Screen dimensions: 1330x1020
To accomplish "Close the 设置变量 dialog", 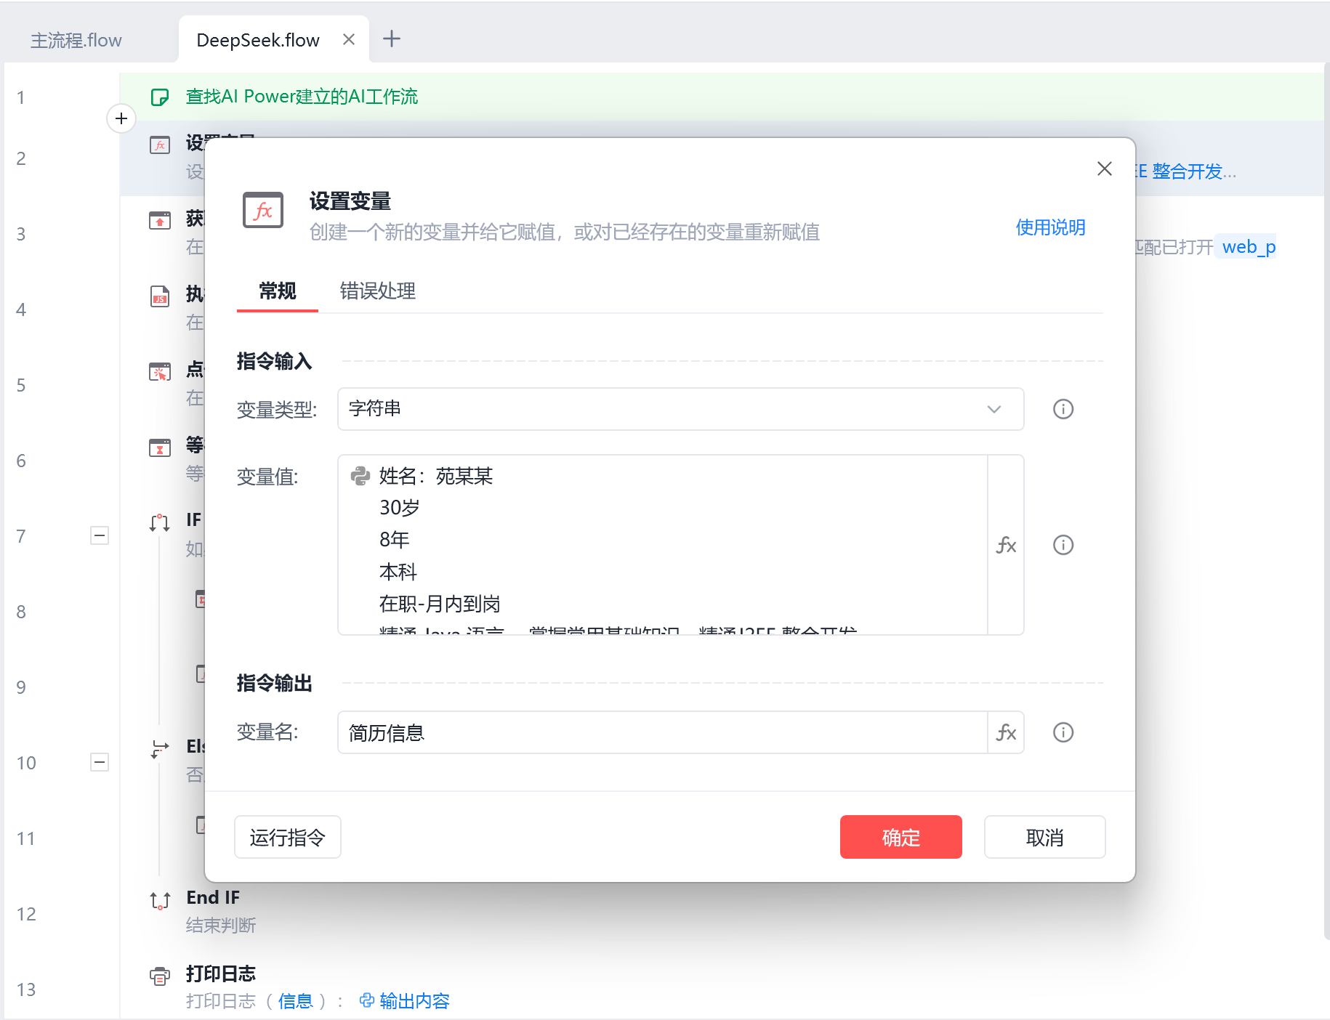I will click(x=1104, y=169).
